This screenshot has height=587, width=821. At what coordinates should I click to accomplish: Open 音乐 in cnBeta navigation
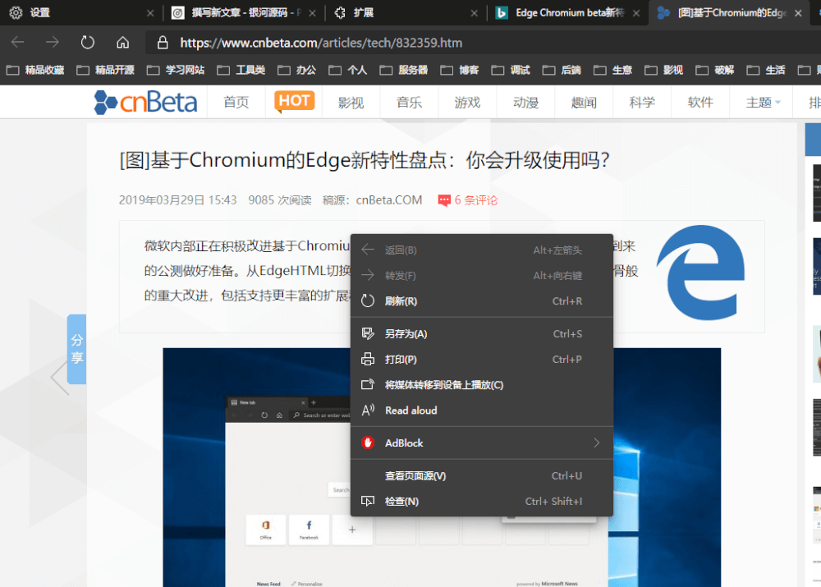click(409, 103)
